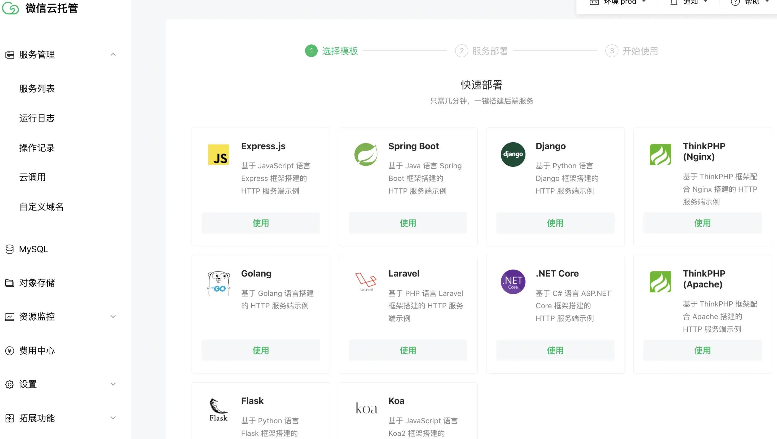The image size is (777, 439).
Task: Click the 快速部署 heading
Action: pos(482,85)
